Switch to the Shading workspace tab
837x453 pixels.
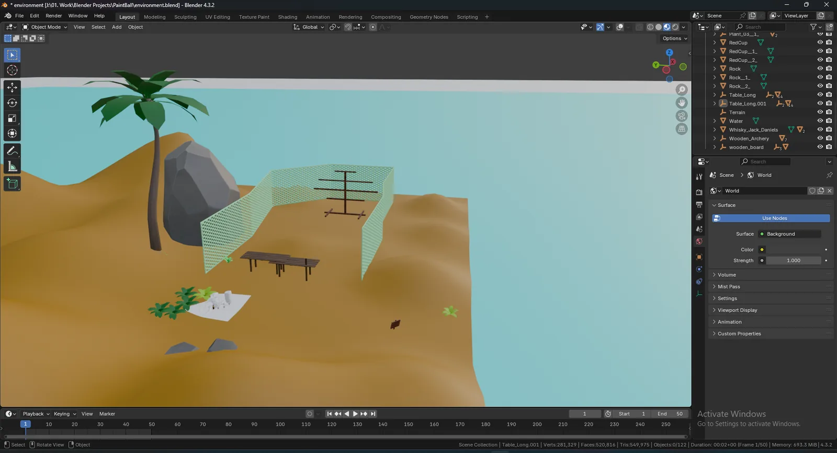[287, 17]
